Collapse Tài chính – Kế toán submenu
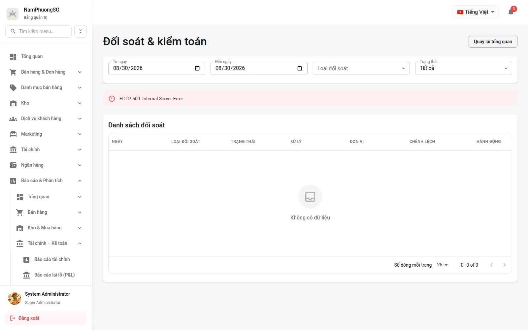 (x=49, y=244)
